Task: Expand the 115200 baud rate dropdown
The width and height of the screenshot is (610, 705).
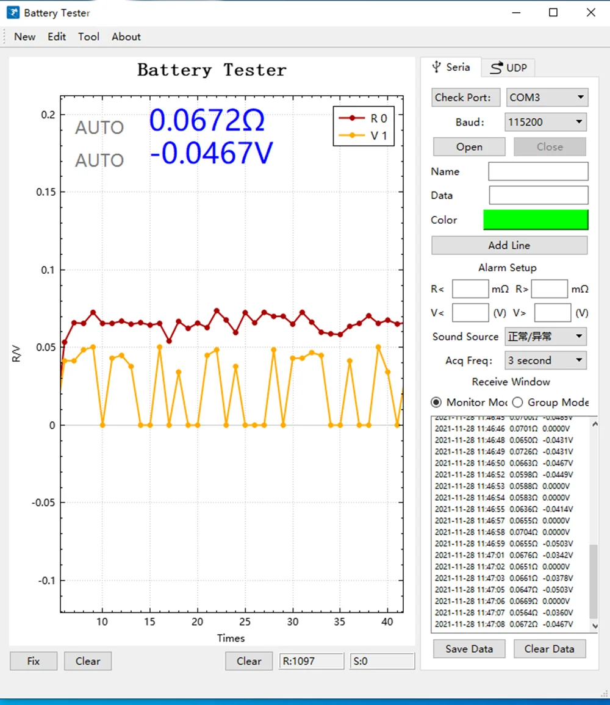Action: (546, 122)
